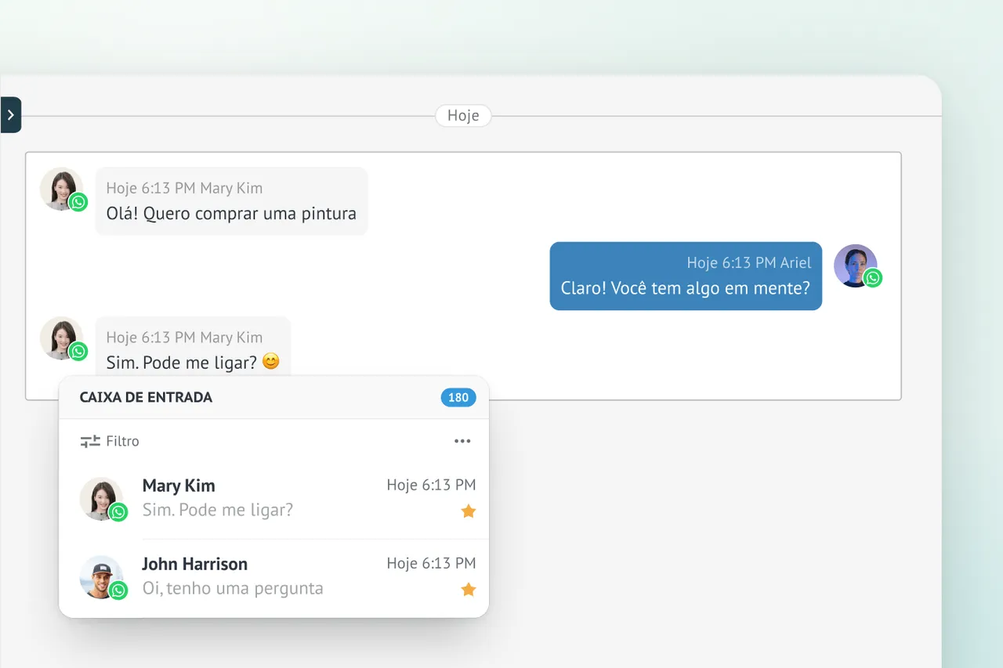
Task: Toggle the star on the Mary Kim conversation
Action: [x=469, y=511]
